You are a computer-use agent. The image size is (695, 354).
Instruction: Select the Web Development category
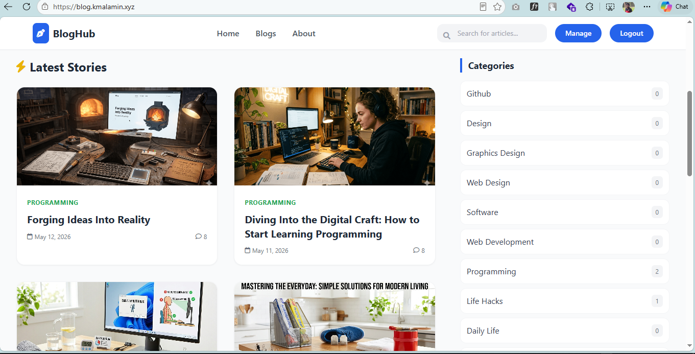[565, 242]
